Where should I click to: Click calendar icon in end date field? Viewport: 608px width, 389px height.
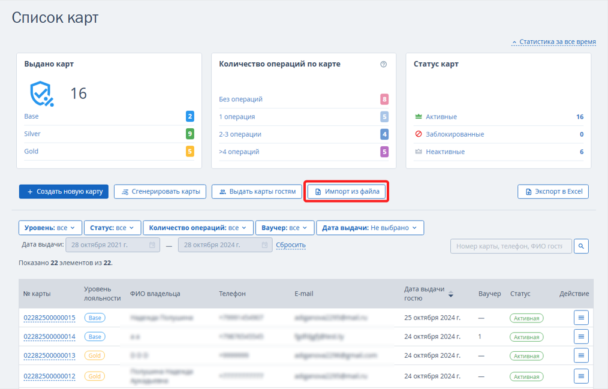[264, 245]
